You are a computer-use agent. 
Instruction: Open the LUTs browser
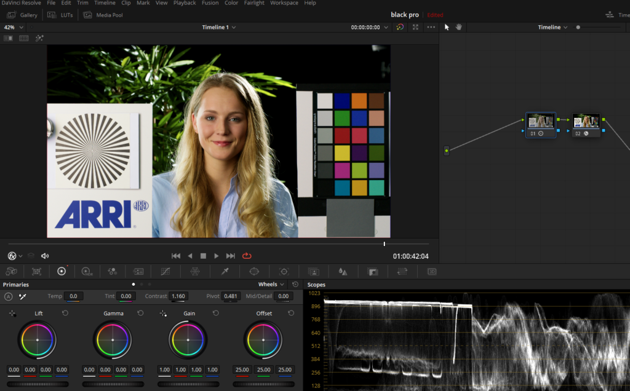coord(60,15)
